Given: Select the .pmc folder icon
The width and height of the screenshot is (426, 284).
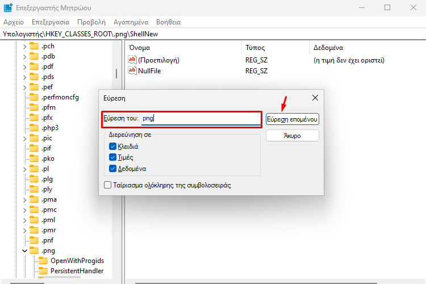Looking at the screenshot, I should pos(34,210).
